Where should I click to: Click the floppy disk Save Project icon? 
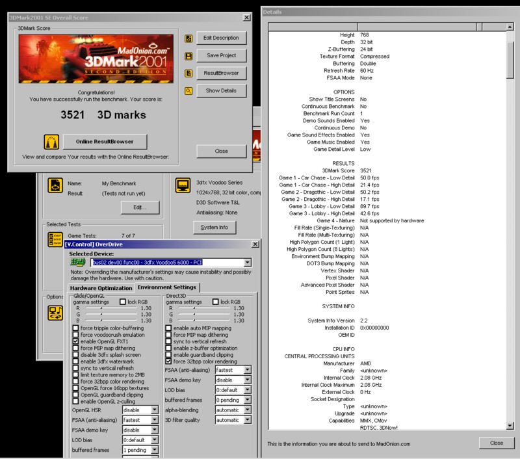tap(188, 56)
